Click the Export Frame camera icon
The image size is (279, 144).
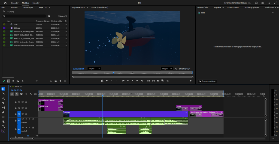[x=158, y=81]
